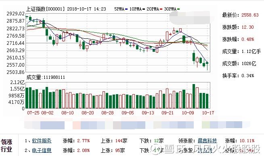Click the 涨跌额 value 12.30
Viewport: 264px width, 156px height.
(x=247, y=27)
